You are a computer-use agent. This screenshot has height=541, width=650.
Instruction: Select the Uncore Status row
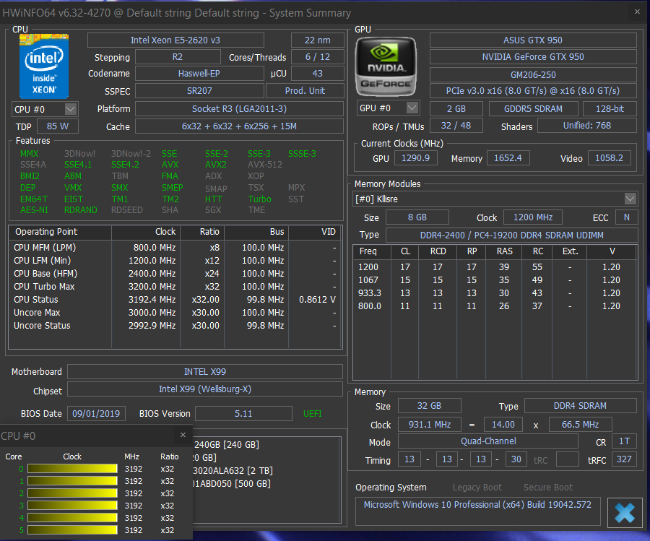tap(175, 326)
